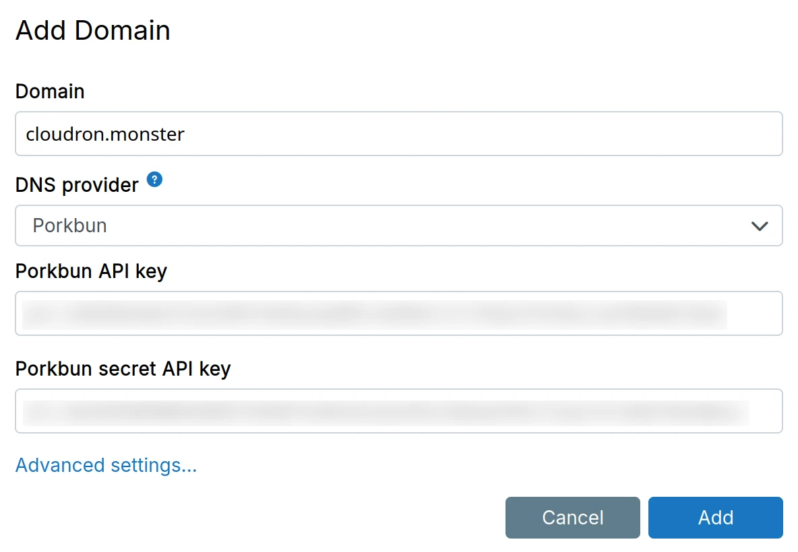Image resolution: width=798 pixels, height=552 pixels.
Task: Click the blue Add button
Action: [715, 518]
